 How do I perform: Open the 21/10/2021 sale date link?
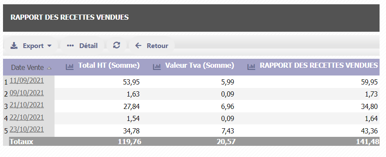coord(27,105)
